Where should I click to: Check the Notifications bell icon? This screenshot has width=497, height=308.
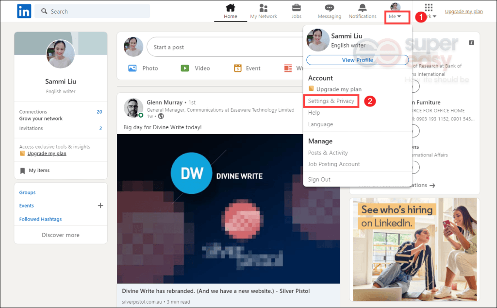tap(362, 8)
